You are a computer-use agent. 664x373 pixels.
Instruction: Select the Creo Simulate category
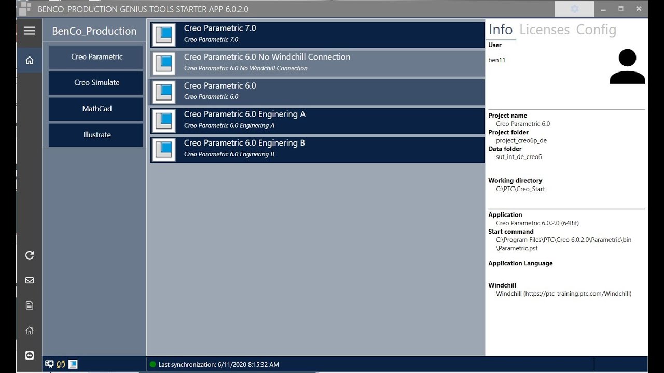click(x=96, y=83)
